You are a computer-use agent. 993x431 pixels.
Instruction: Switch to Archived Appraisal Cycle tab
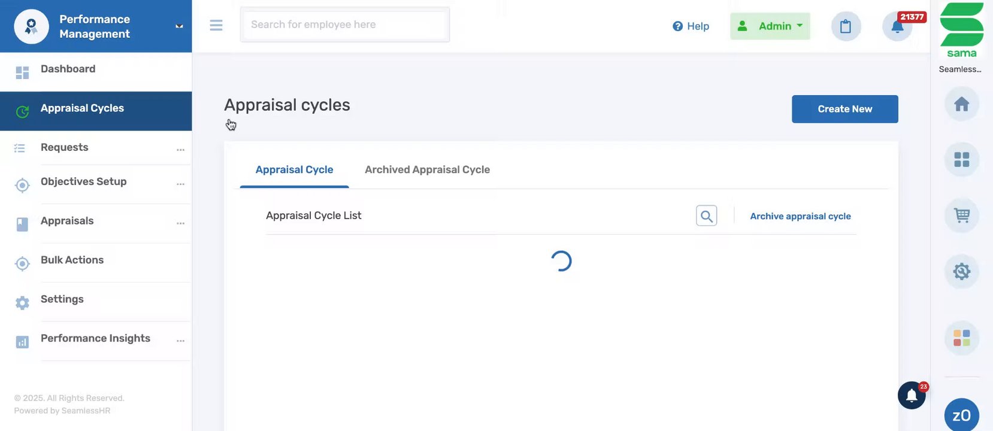coord(427,170)
